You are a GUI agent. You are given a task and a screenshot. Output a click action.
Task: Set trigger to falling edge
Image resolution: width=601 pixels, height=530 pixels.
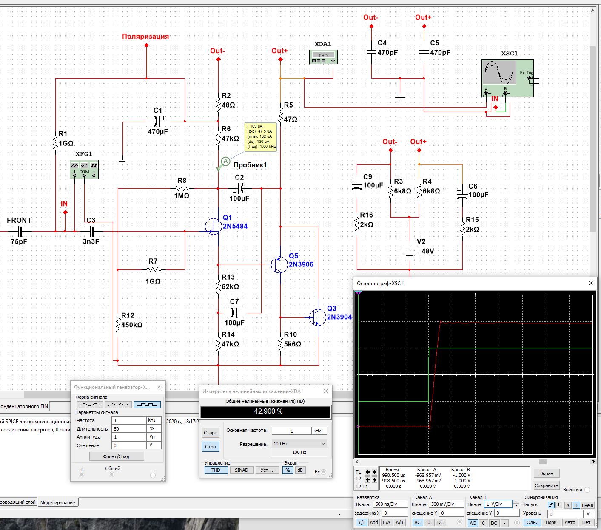pos(558,505)
